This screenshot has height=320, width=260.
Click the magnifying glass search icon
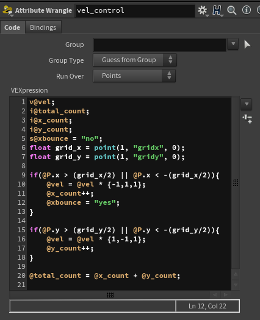[231, 10]
